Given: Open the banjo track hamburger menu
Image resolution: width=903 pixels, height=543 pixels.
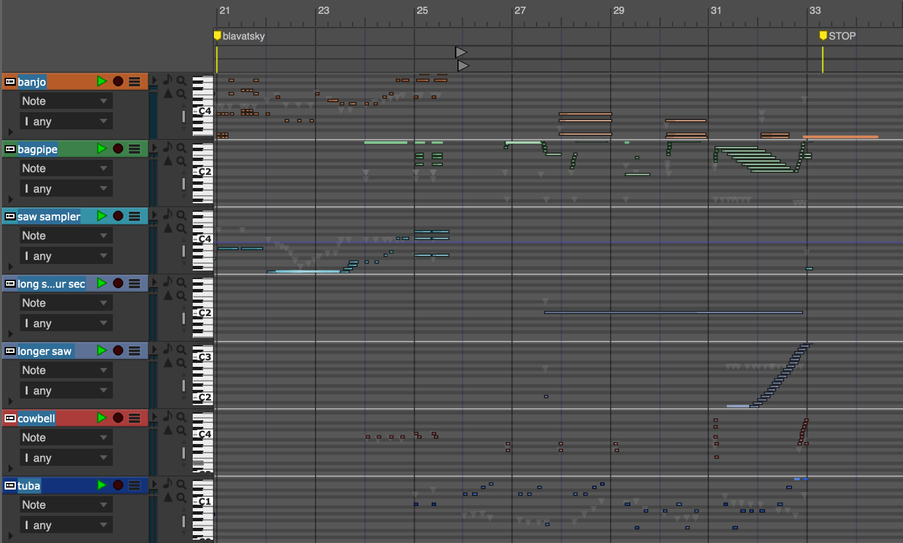Looking at the screenshot, I should click(x=135, y=81).
